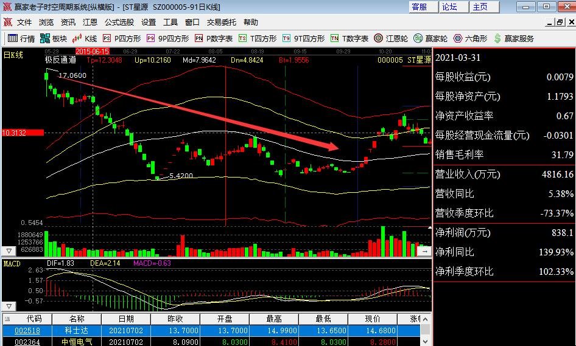Screen dimensions: 576x346
Task: Open the T四方形 tool
Action: click(x=258, y=38)
